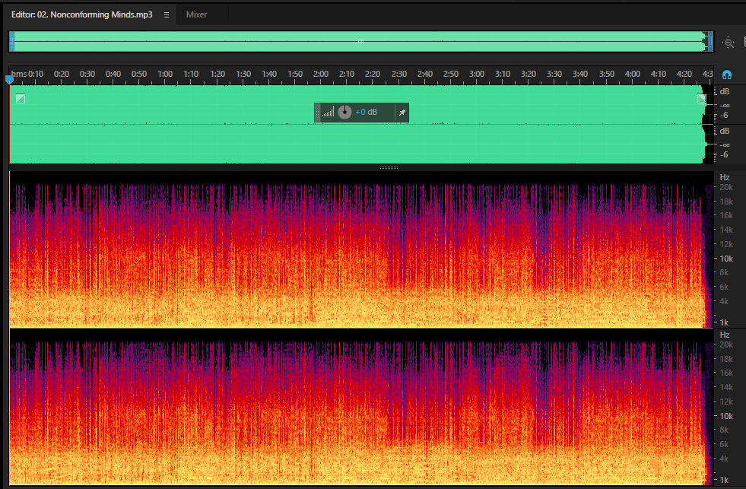Viewport: 746px width, 489px height.
Task: Switch to the Mixer tab
Action: click(x=196, y=14)
